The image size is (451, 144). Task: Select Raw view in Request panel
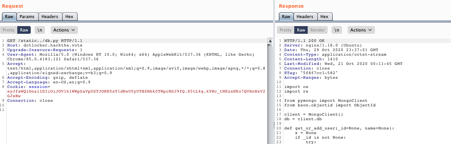tap(24, 30)
